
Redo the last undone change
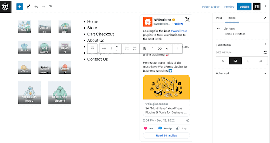coord(43,7)
